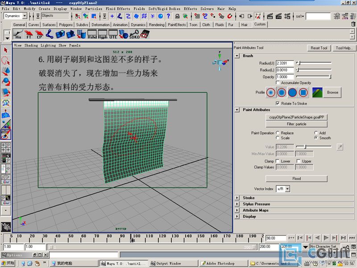357x268 pixels.
Task: Collapse the Paint Attributes section
Action: click(237, 109)
